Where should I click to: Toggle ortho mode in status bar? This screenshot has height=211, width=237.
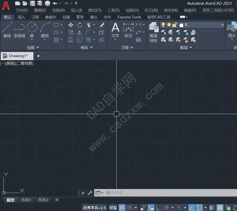pyautogui.click(x=159, y=208)
